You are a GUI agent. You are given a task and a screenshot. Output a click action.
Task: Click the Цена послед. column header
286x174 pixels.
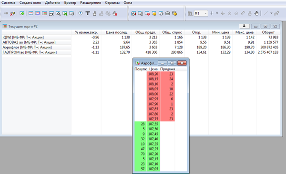(x=117, y=32)
